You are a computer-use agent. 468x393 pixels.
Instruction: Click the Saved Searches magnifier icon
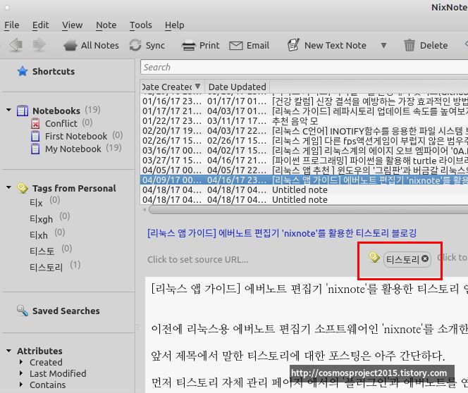point(23,311)
